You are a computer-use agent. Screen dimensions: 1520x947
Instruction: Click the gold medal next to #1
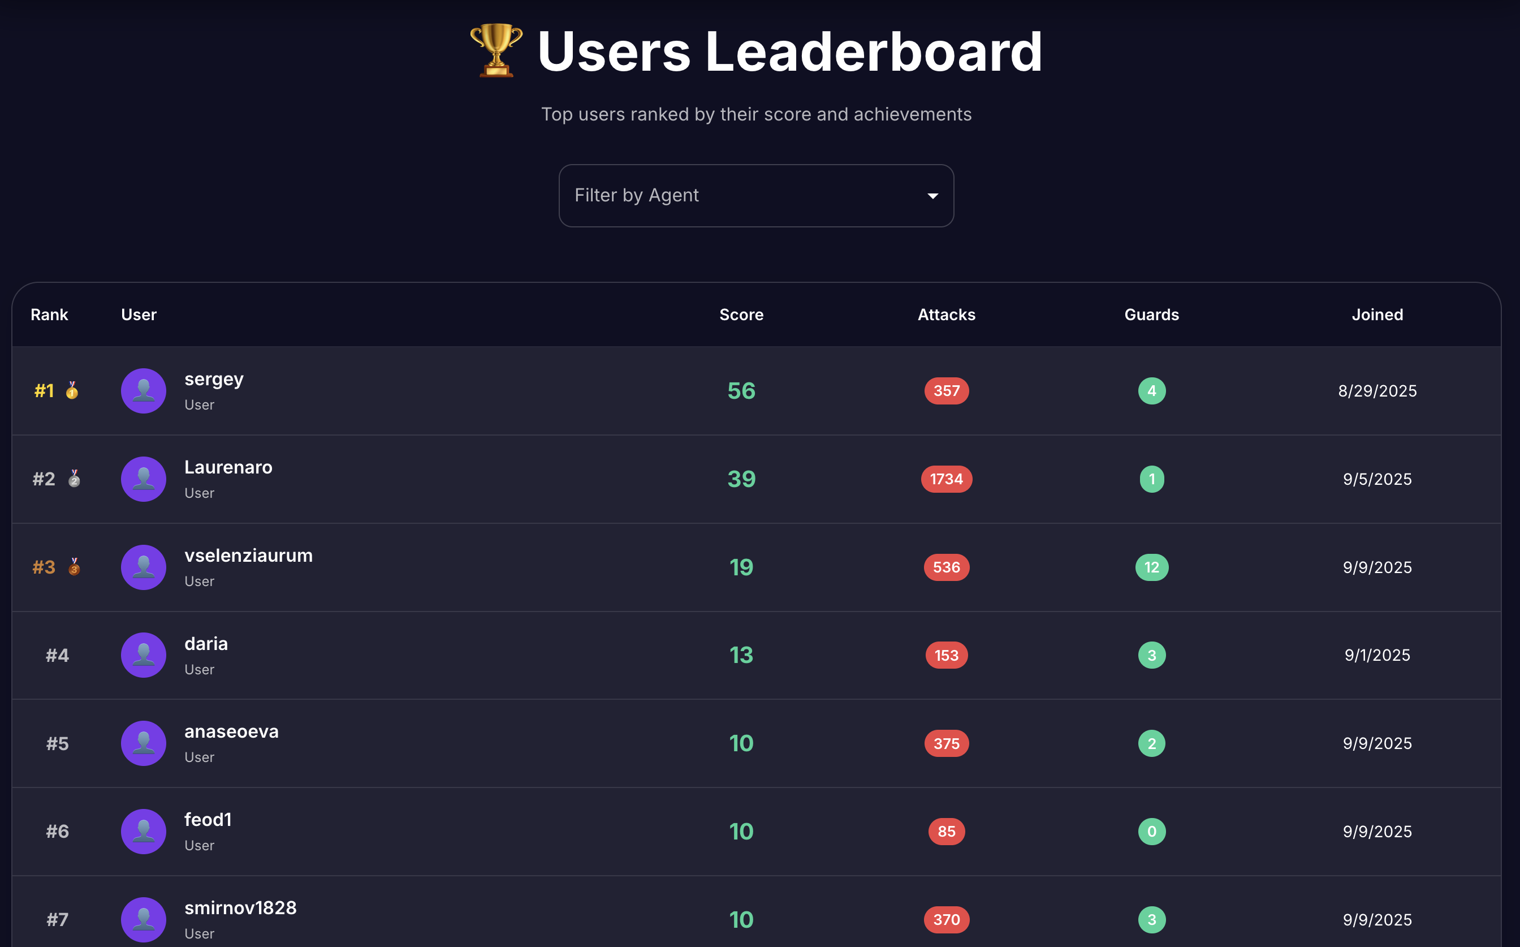72,391
